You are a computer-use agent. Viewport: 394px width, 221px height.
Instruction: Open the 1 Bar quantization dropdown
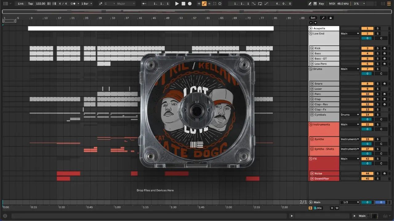point(87,4)
